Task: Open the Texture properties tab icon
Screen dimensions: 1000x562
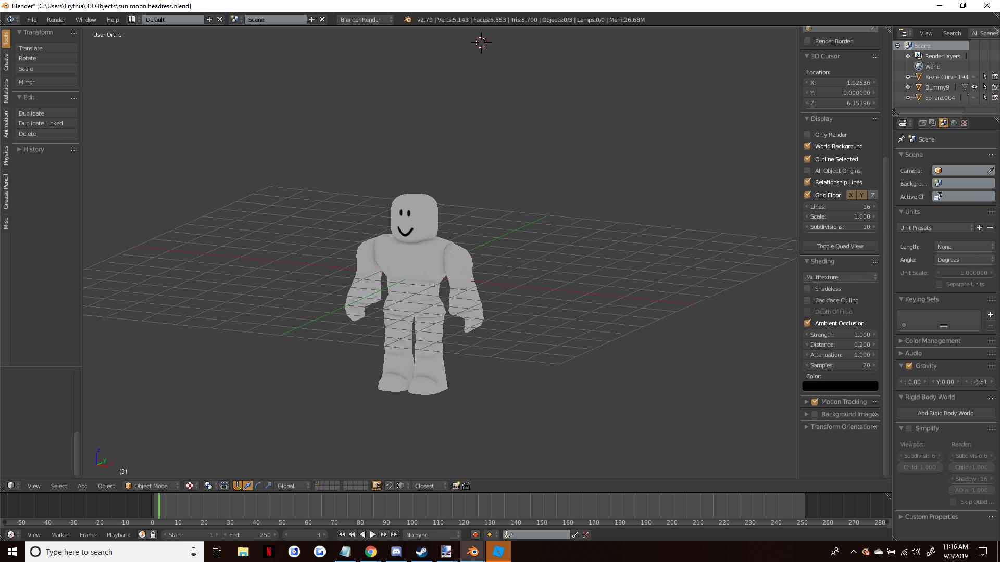Action: coord(964,123)
